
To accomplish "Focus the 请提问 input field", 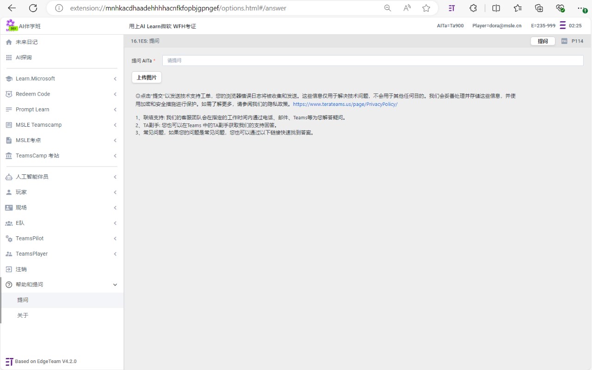I will pyautogui.click(x=373, y=61).
